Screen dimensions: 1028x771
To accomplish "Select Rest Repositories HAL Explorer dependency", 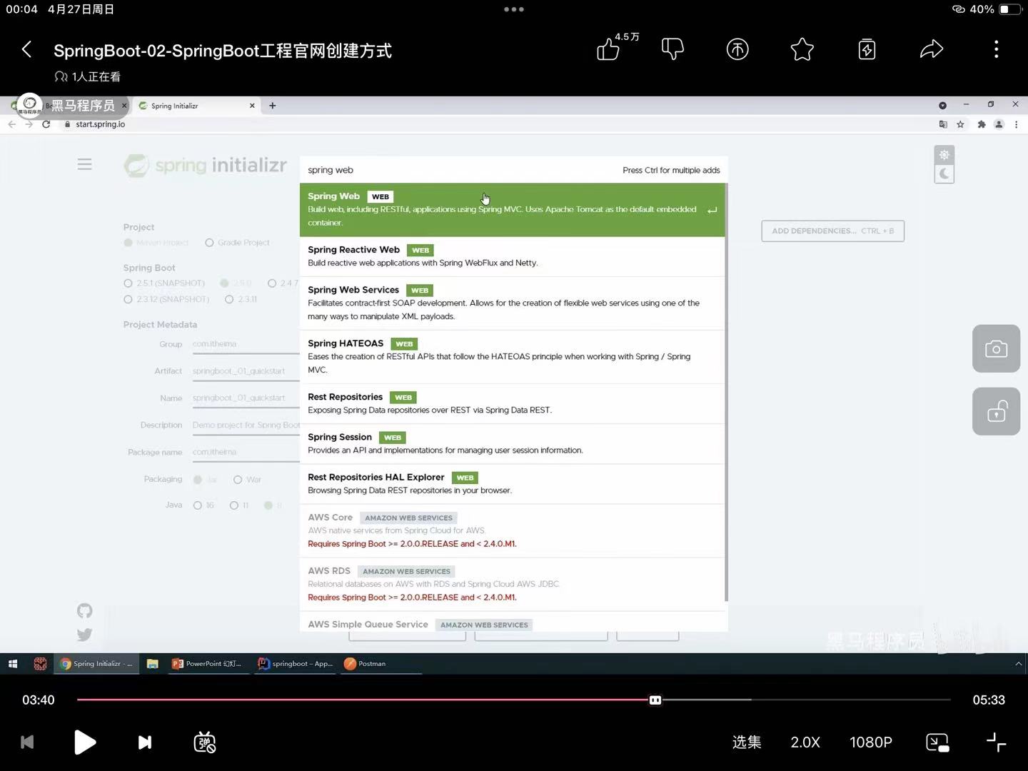I will click(x=512, y=484).
